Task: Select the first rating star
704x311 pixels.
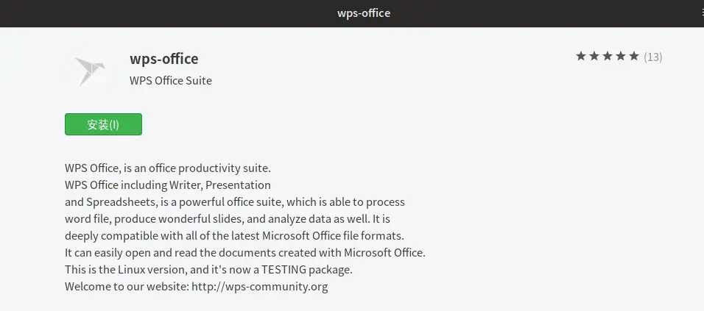Action: pyautogui.click(x=581, y=57)
